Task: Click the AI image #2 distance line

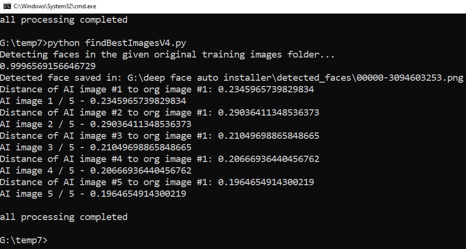Action: tap(159, 113)
